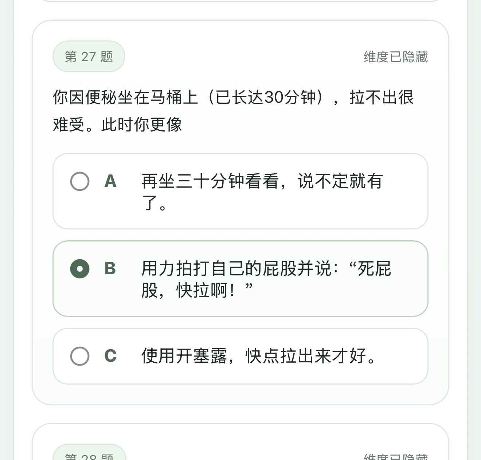
Task: Click the 第 28 题 question badge
Action: pos(89,455)
